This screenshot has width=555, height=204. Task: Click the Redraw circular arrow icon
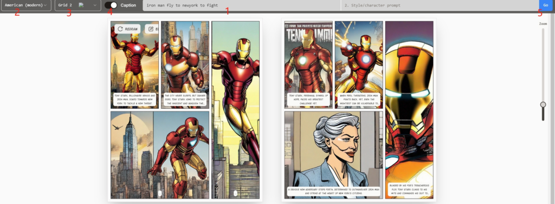(120, 29)
